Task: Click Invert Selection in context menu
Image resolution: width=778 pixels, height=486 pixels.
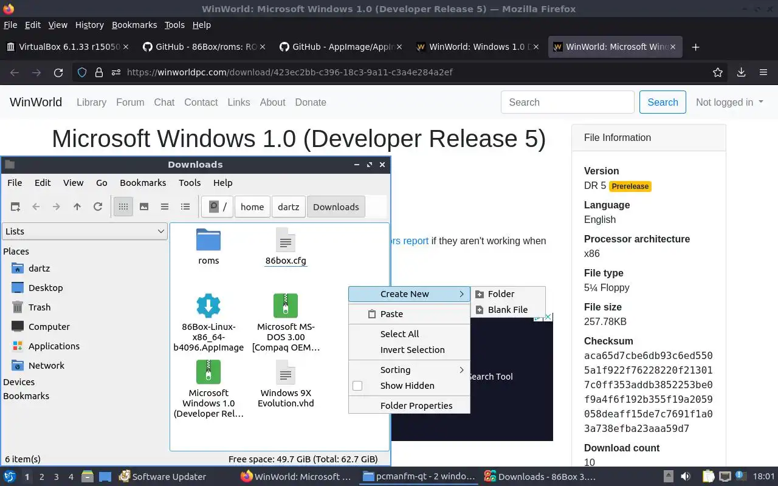Action: [409, 349]
